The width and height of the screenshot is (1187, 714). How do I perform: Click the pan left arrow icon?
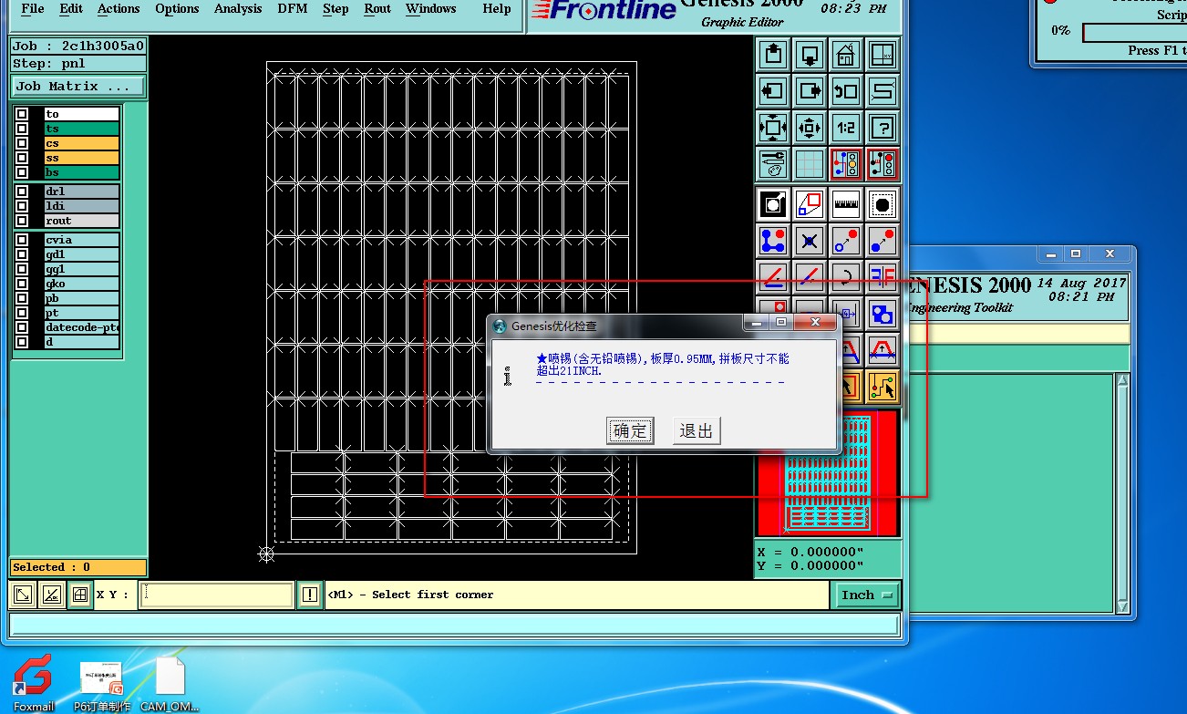click(x=773, y=91)
